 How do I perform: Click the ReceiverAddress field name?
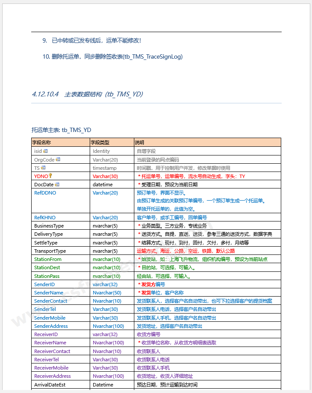(x=52, y=376)
